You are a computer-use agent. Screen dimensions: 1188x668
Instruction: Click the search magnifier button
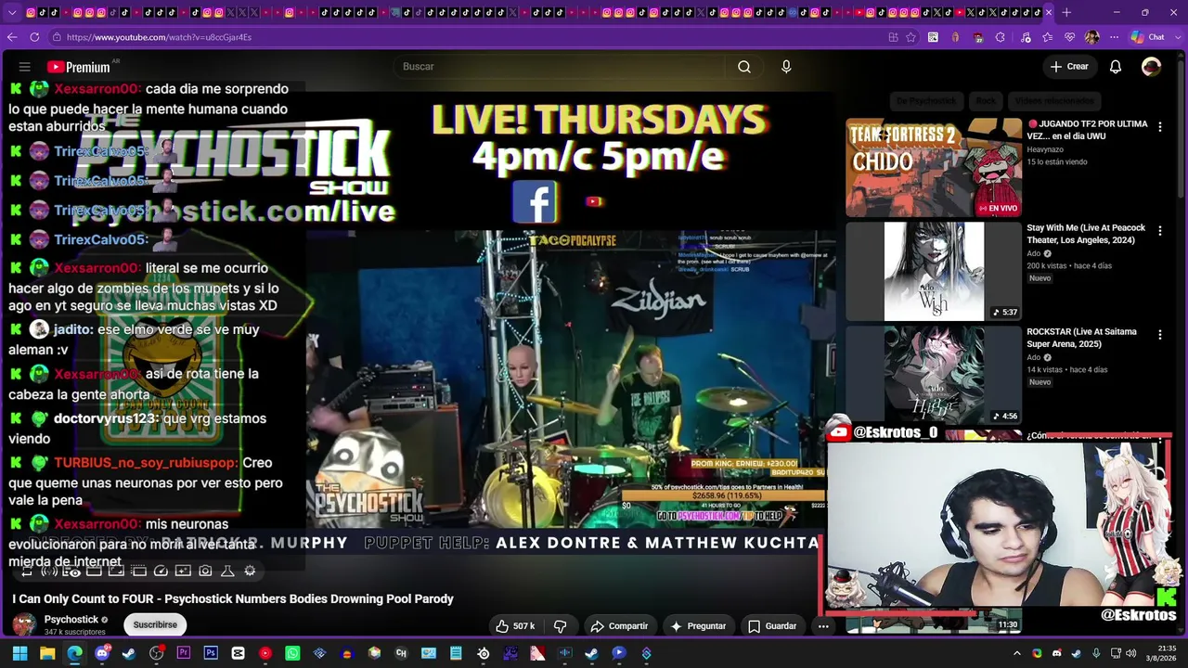click(744, 67)
